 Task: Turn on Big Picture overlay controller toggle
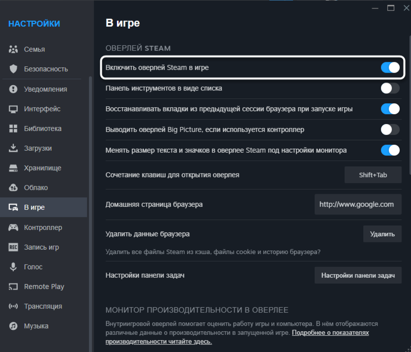(x=390, y=130)
